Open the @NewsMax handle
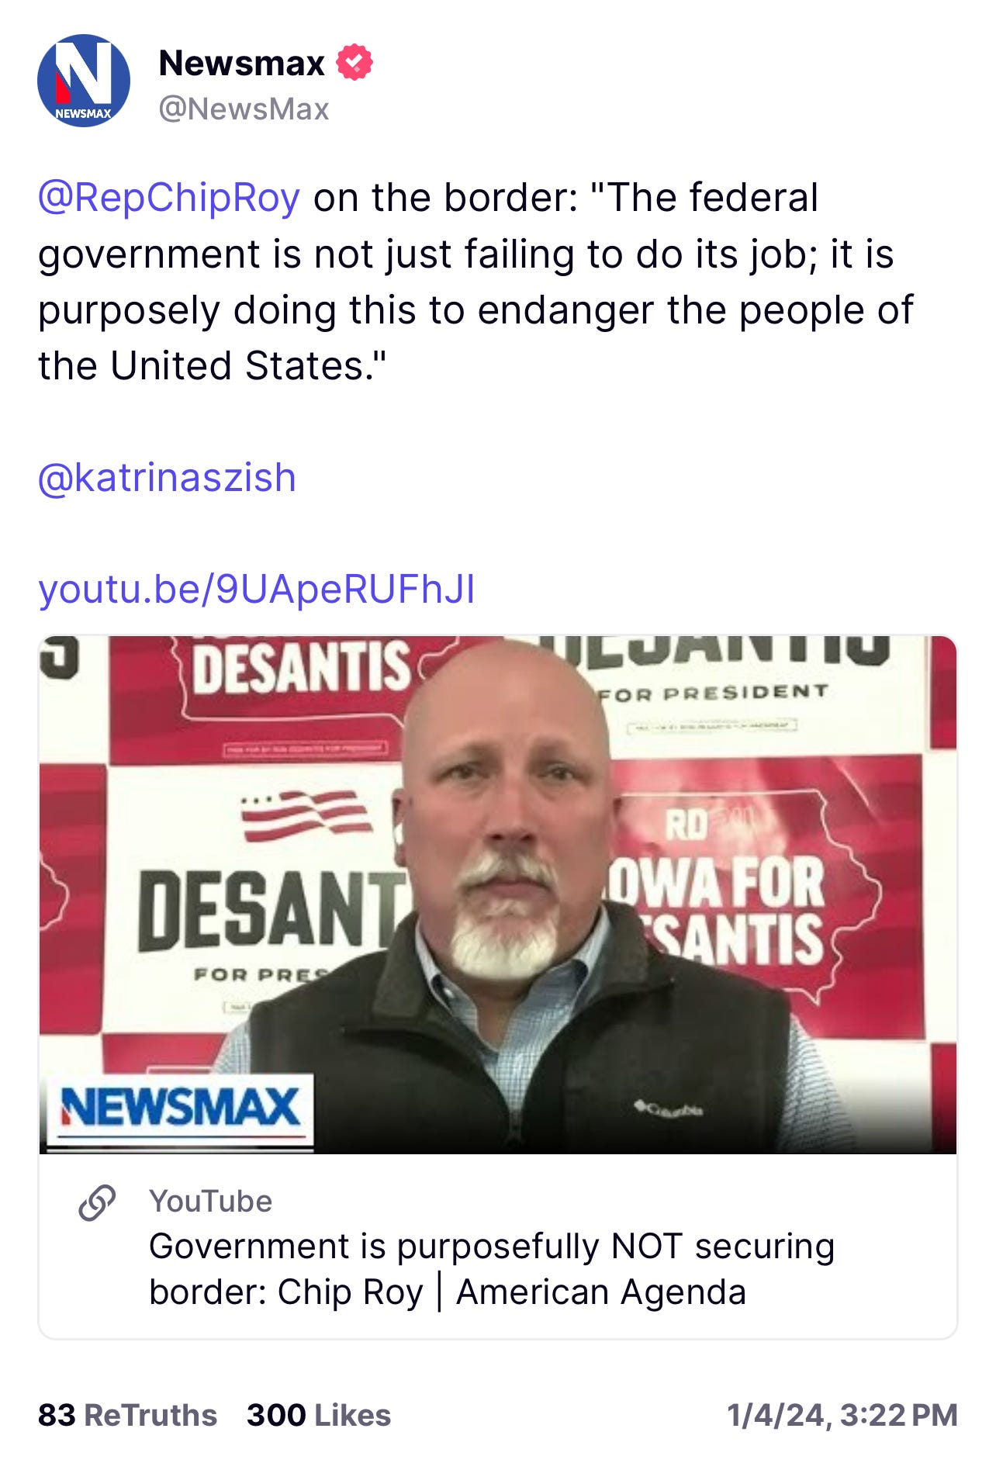Viewport: 996px width, 1463px height. click(x=244, y=109)
